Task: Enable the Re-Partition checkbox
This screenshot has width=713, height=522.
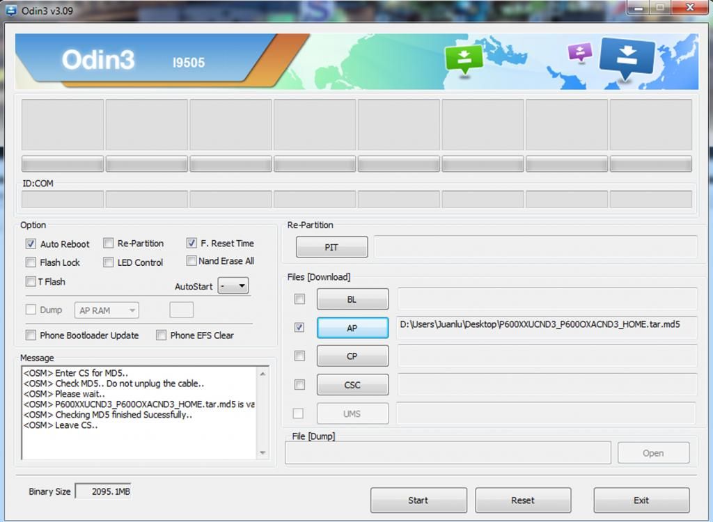Action: 109,243
